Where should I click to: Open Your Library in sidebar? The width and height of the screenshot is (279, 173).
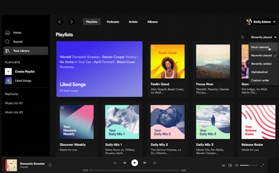click(x=26, y=51)
